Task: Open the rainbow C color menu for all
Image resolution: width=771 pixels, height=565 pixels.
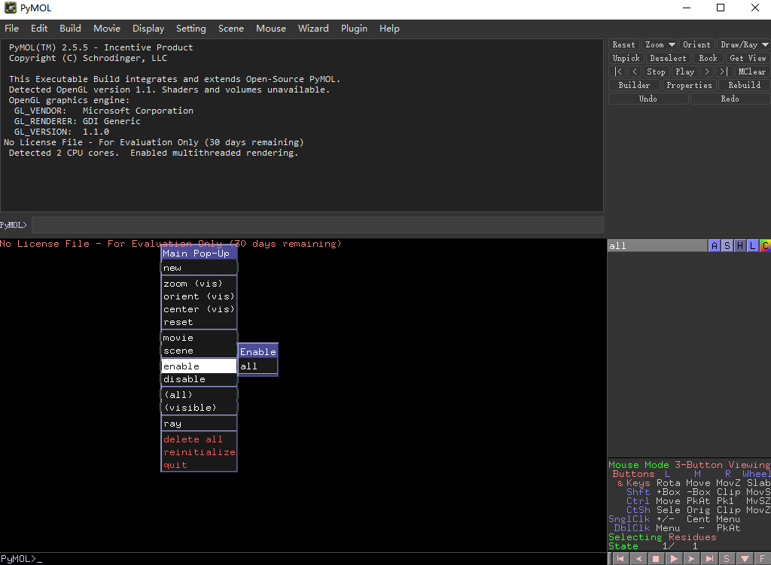Action: (764, 246)
